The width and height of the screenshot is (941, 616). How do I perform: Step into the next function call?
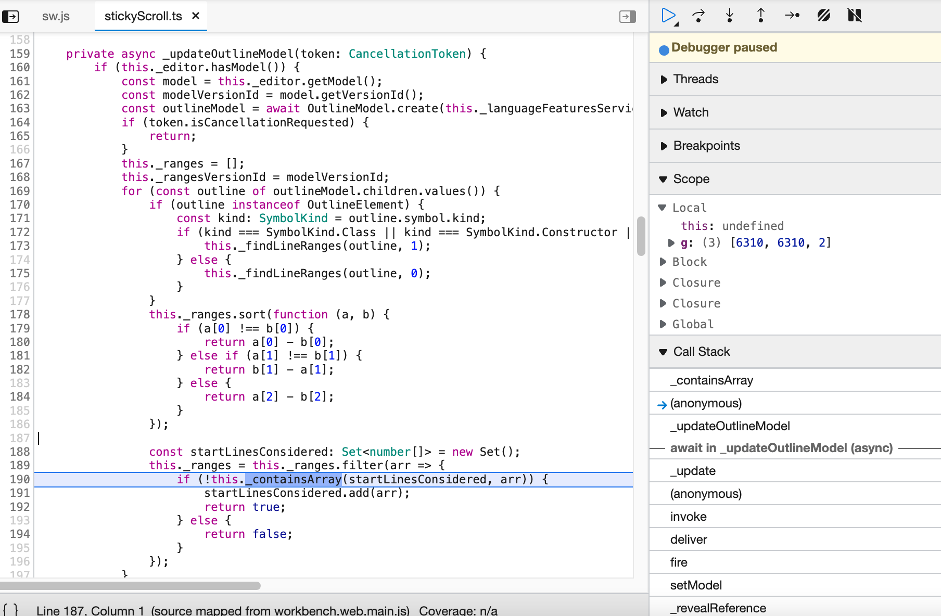point(730,16)
